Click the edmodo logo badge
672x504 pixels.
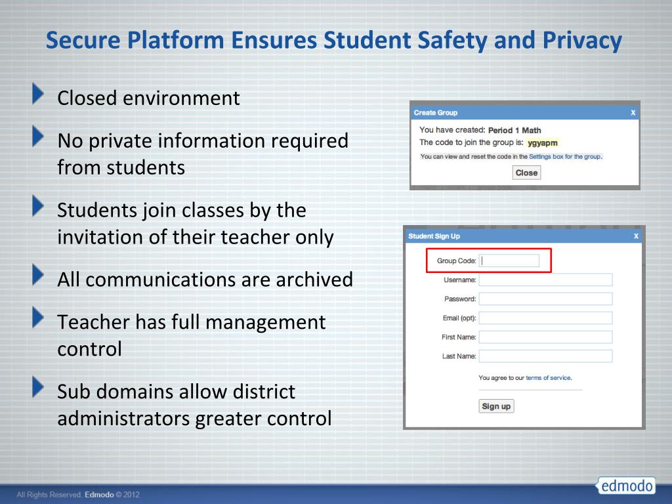(626, 486)
